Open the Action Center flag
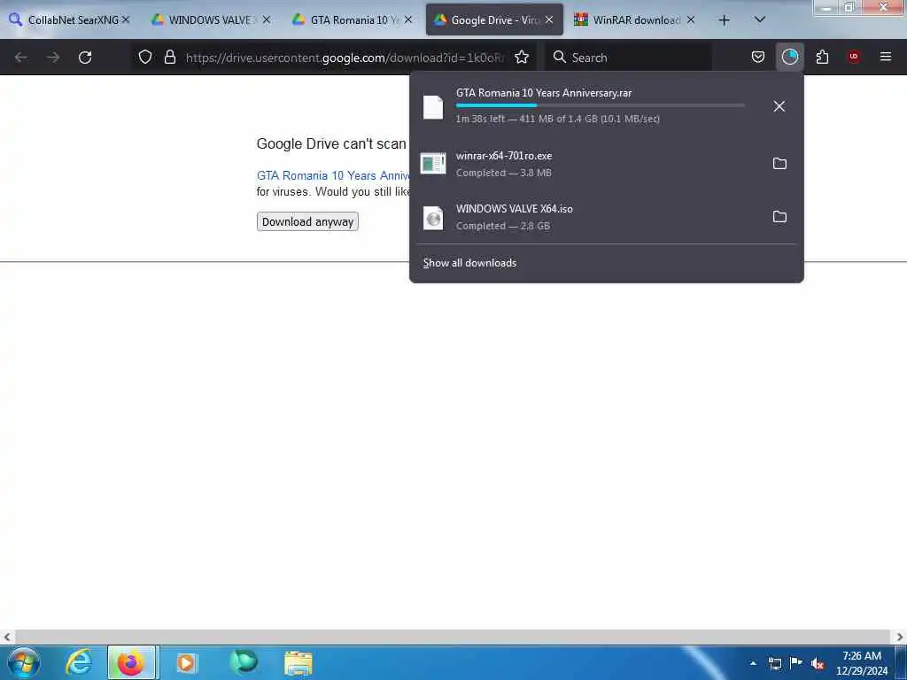The width and height of the screenshot is (907, 680). pyautogui.click(x=796, y=662)
